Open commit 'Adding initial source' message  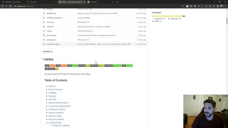click(x=85, y=31)
